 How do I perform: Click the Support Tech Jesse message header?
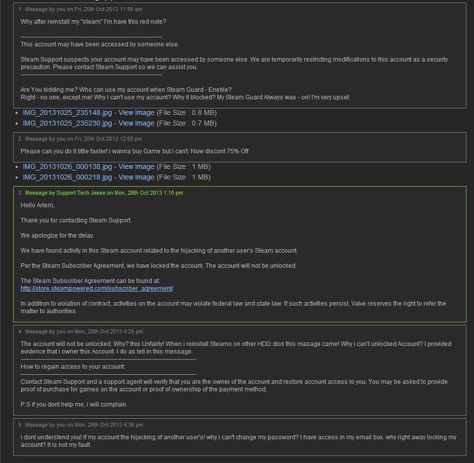pyautogui.click(x=104, y=193)
